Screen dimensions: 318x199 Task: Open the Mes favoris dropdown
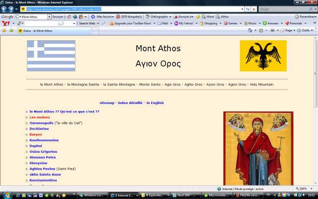click(x=113, y=17)
